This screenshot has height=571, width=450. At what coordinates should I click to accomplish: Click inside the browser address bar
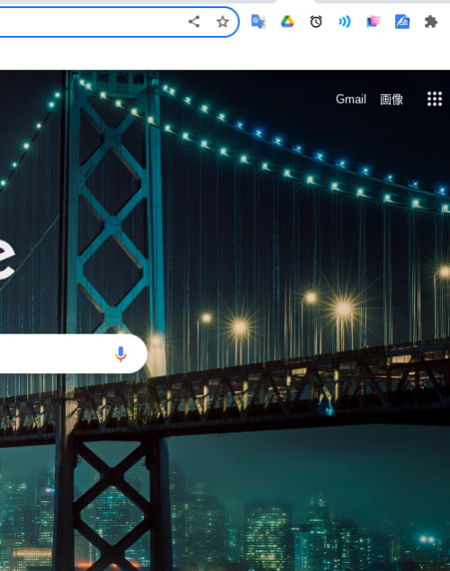(x=91, y=22)
